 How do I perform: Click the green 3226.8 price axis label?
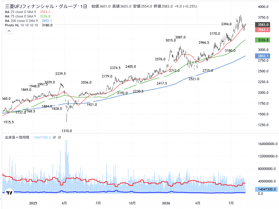pos(263,40)
